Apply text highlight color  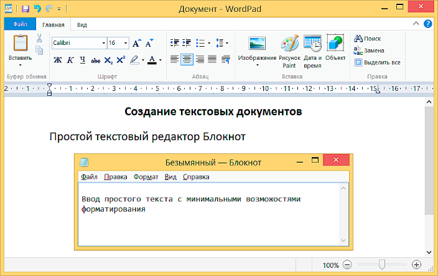134,60
